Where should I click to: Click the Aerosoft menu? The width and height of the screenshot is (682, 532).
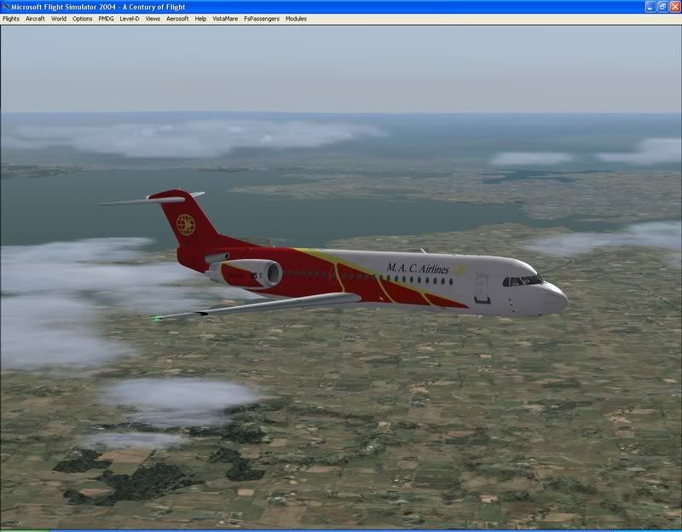coord(177,18)
